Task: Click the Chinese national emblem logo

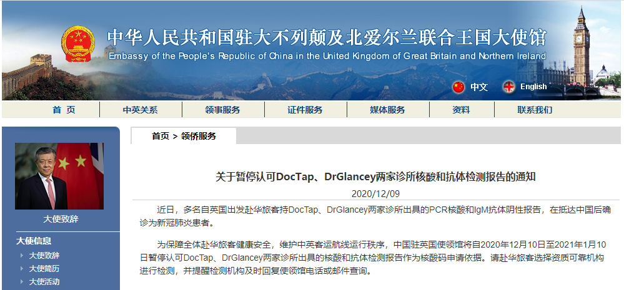Action: coord(79,44)
